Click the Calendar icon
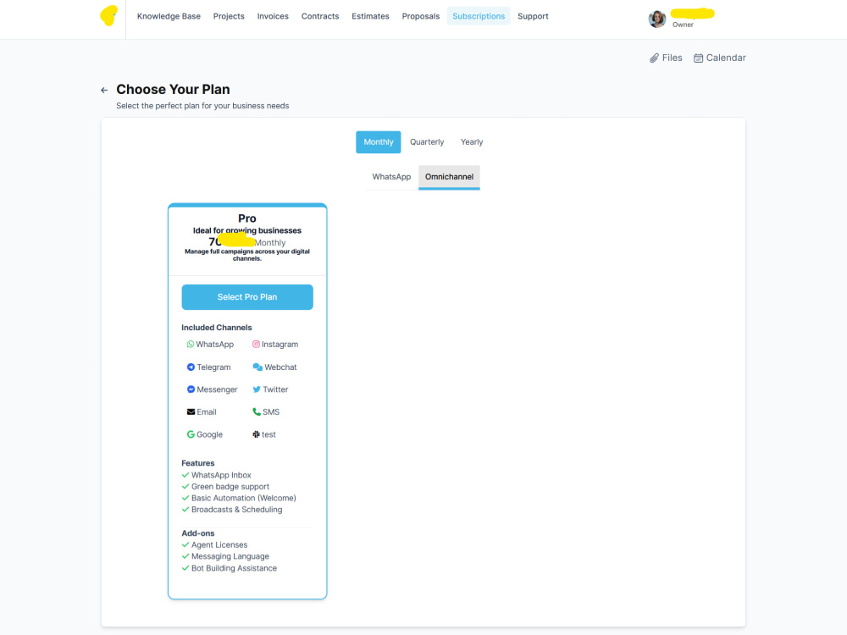The height and width of the screenshot is (635, 847). pyautogui.click(x=699, y=58)
